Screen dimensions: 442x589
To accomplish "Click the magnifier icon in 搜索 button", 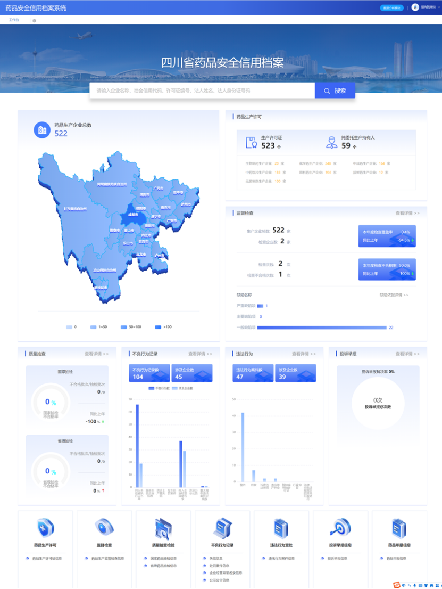I will click(327, 91).
